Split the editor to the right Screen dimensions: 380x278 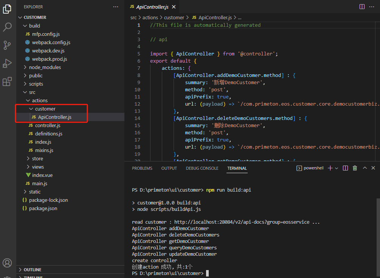[362, 7]
